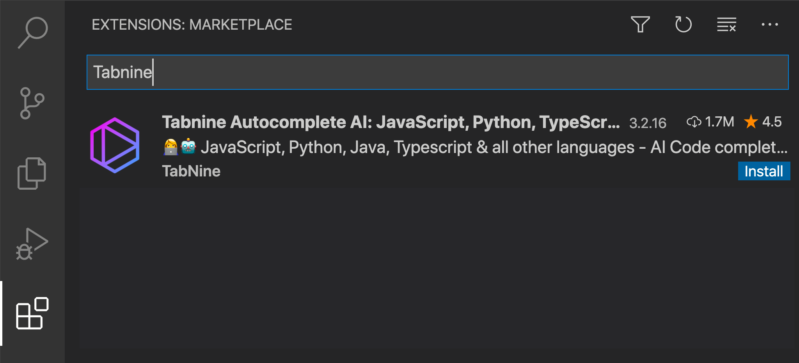Open Views and More Actions menu
Image resolution: width=799 pixels, height=363 pixels.
click(769, 25)
